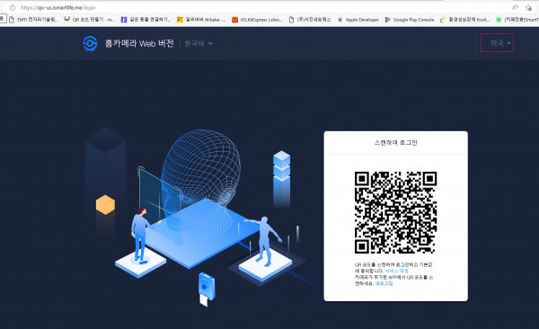Open the 한국어 language dropdown
This screenshot has width=539, height=329.
click(x=199, y=44)
